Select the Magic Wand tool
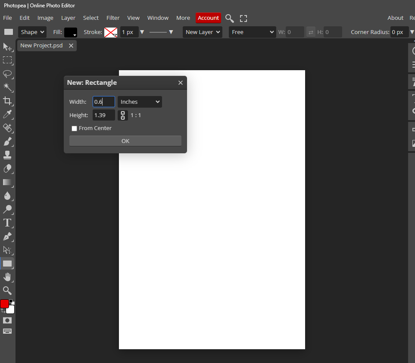The width and height of the screenshot is (415, 363). 7,87
